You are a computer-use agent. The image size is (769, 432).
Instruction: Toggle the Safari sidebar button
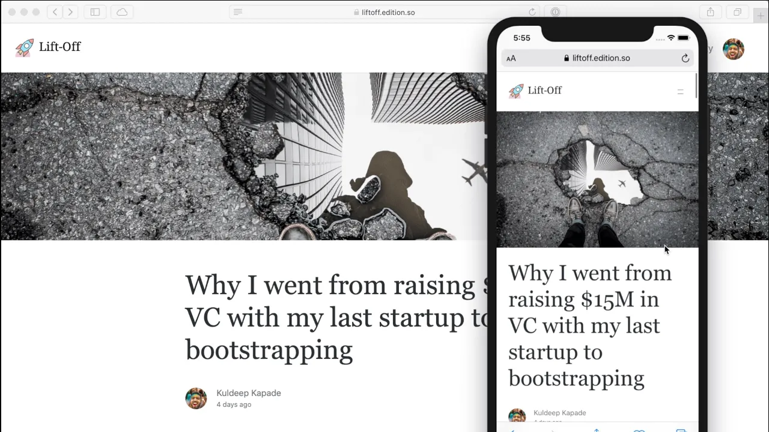click(x=95, y=12)
